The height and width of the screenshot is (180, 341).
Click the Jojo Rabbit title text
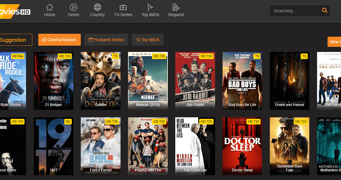click(x=195, y=105)
